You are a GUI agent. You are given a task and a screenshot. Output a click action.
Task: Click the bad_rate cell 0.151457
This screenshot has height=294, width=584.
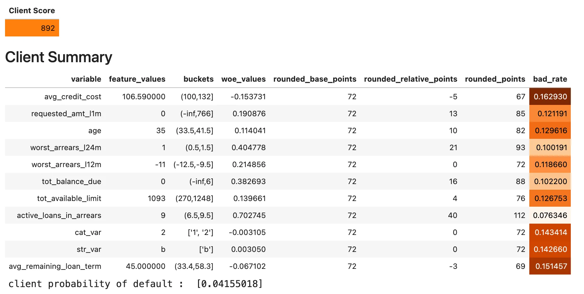(x=550, y=266)
